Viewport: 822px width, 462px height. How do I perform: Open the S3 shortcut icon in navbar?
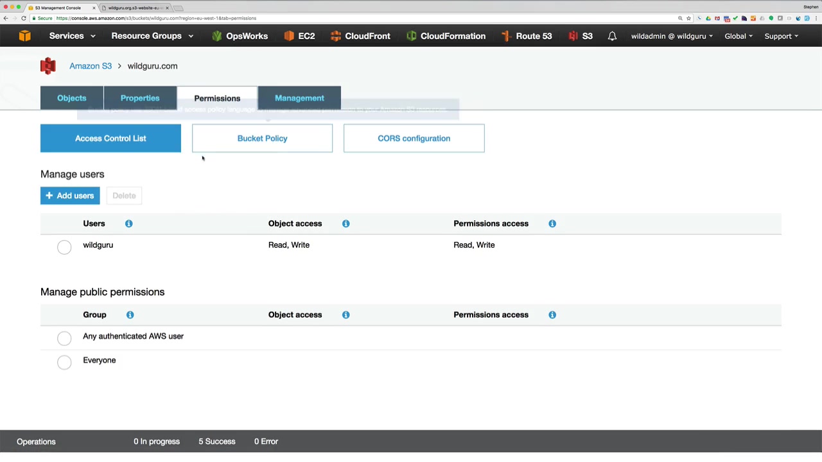(573, 36)
